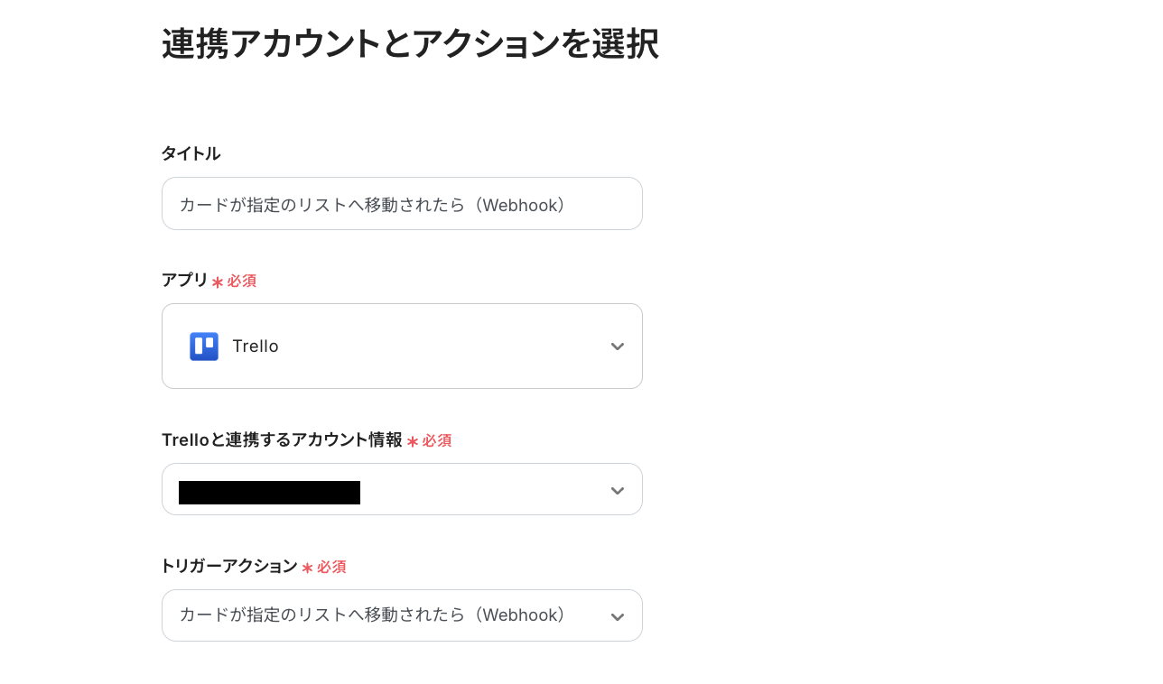Click the red asterisk beside アカウント情報
The width and height of the screenshot is (1163, 684).
(413, 442)
